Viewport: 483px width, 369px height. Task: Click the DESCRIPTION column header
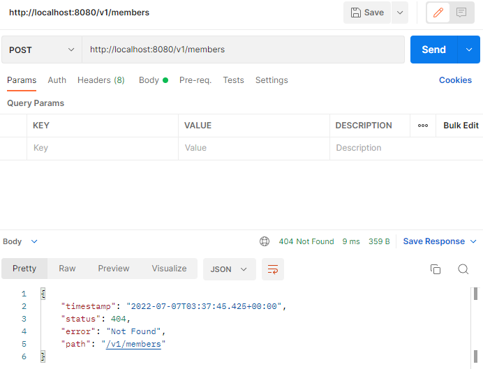(364, 126)
